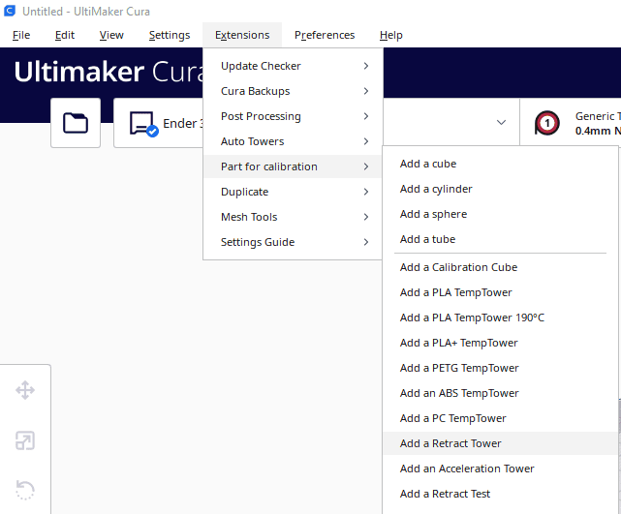Open Settings Guide submenu
621x514 pixels.
pos(293,242)
